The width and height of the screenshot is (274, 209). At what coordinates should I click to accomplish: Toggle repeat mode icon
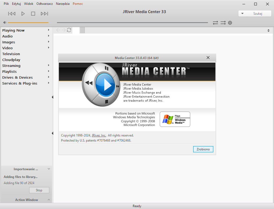[x=215, y=23]
